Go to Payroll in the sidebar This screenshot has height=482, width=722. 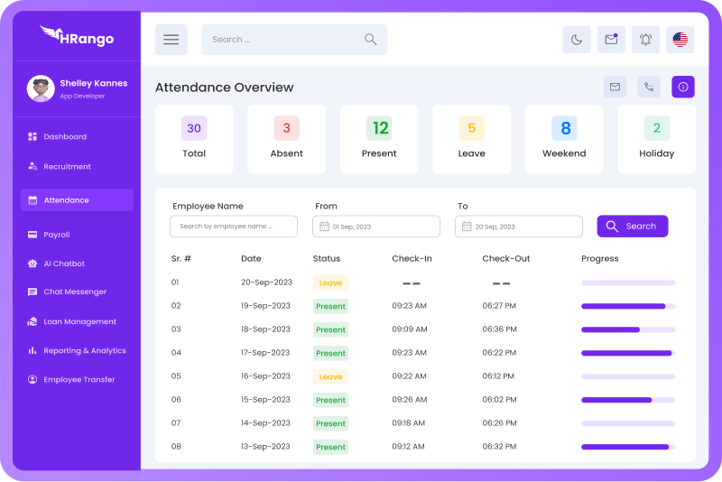(56, 235)
